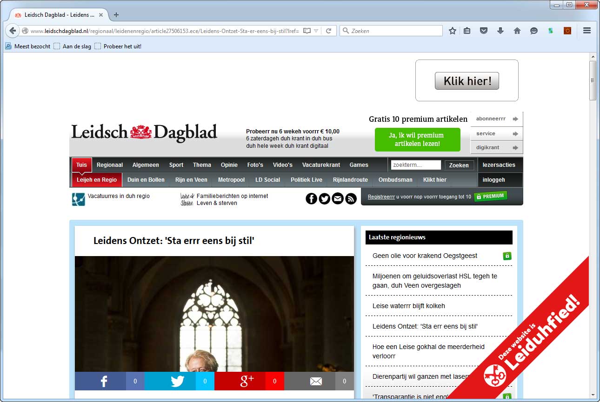Open a new tab with plus button

(x=116, y=15)
